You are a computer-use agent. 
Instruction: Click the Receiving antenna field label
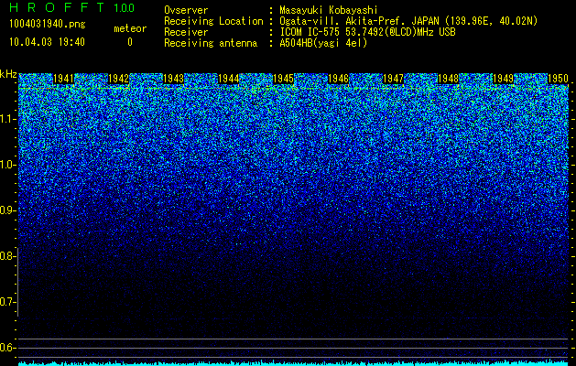(x=211, y=43)
